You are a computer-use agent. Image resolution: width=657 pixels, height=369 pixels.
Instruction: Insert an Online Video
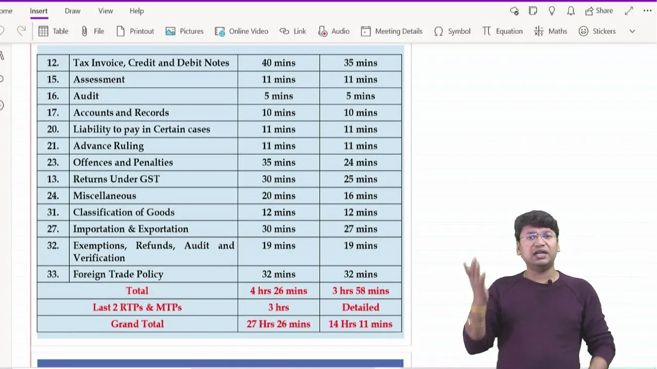point(241,31)
